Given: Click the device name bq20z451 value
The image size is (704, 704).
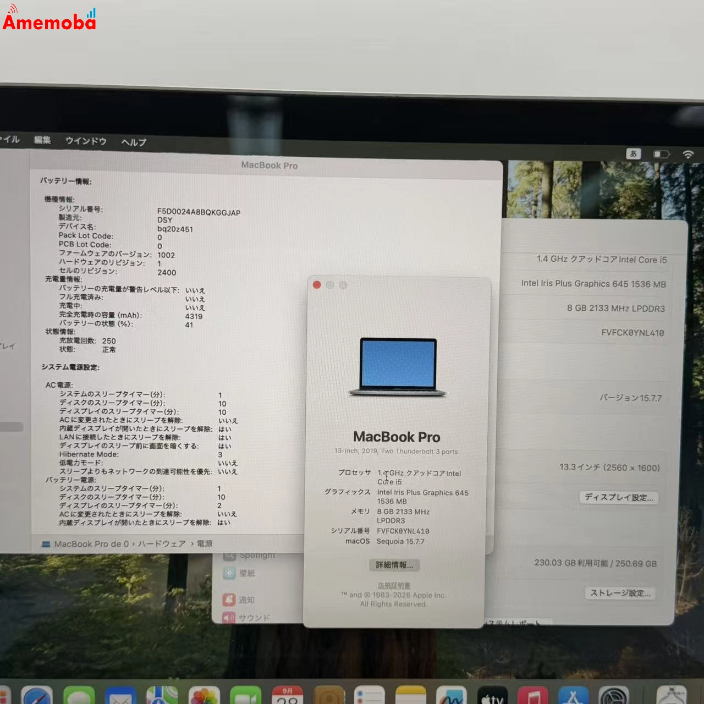Looking at the screenshot, I should point(175,229).
